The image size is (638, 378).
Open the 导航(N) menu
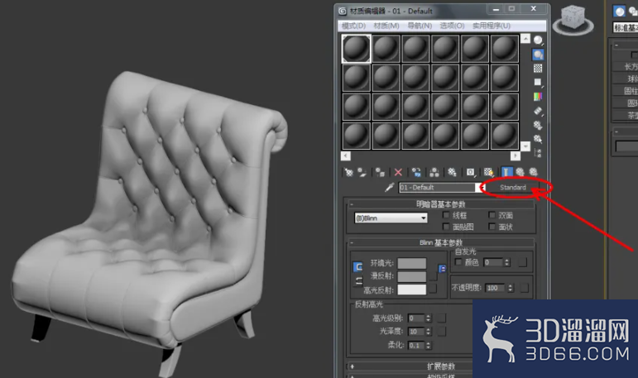coord(420,26)
